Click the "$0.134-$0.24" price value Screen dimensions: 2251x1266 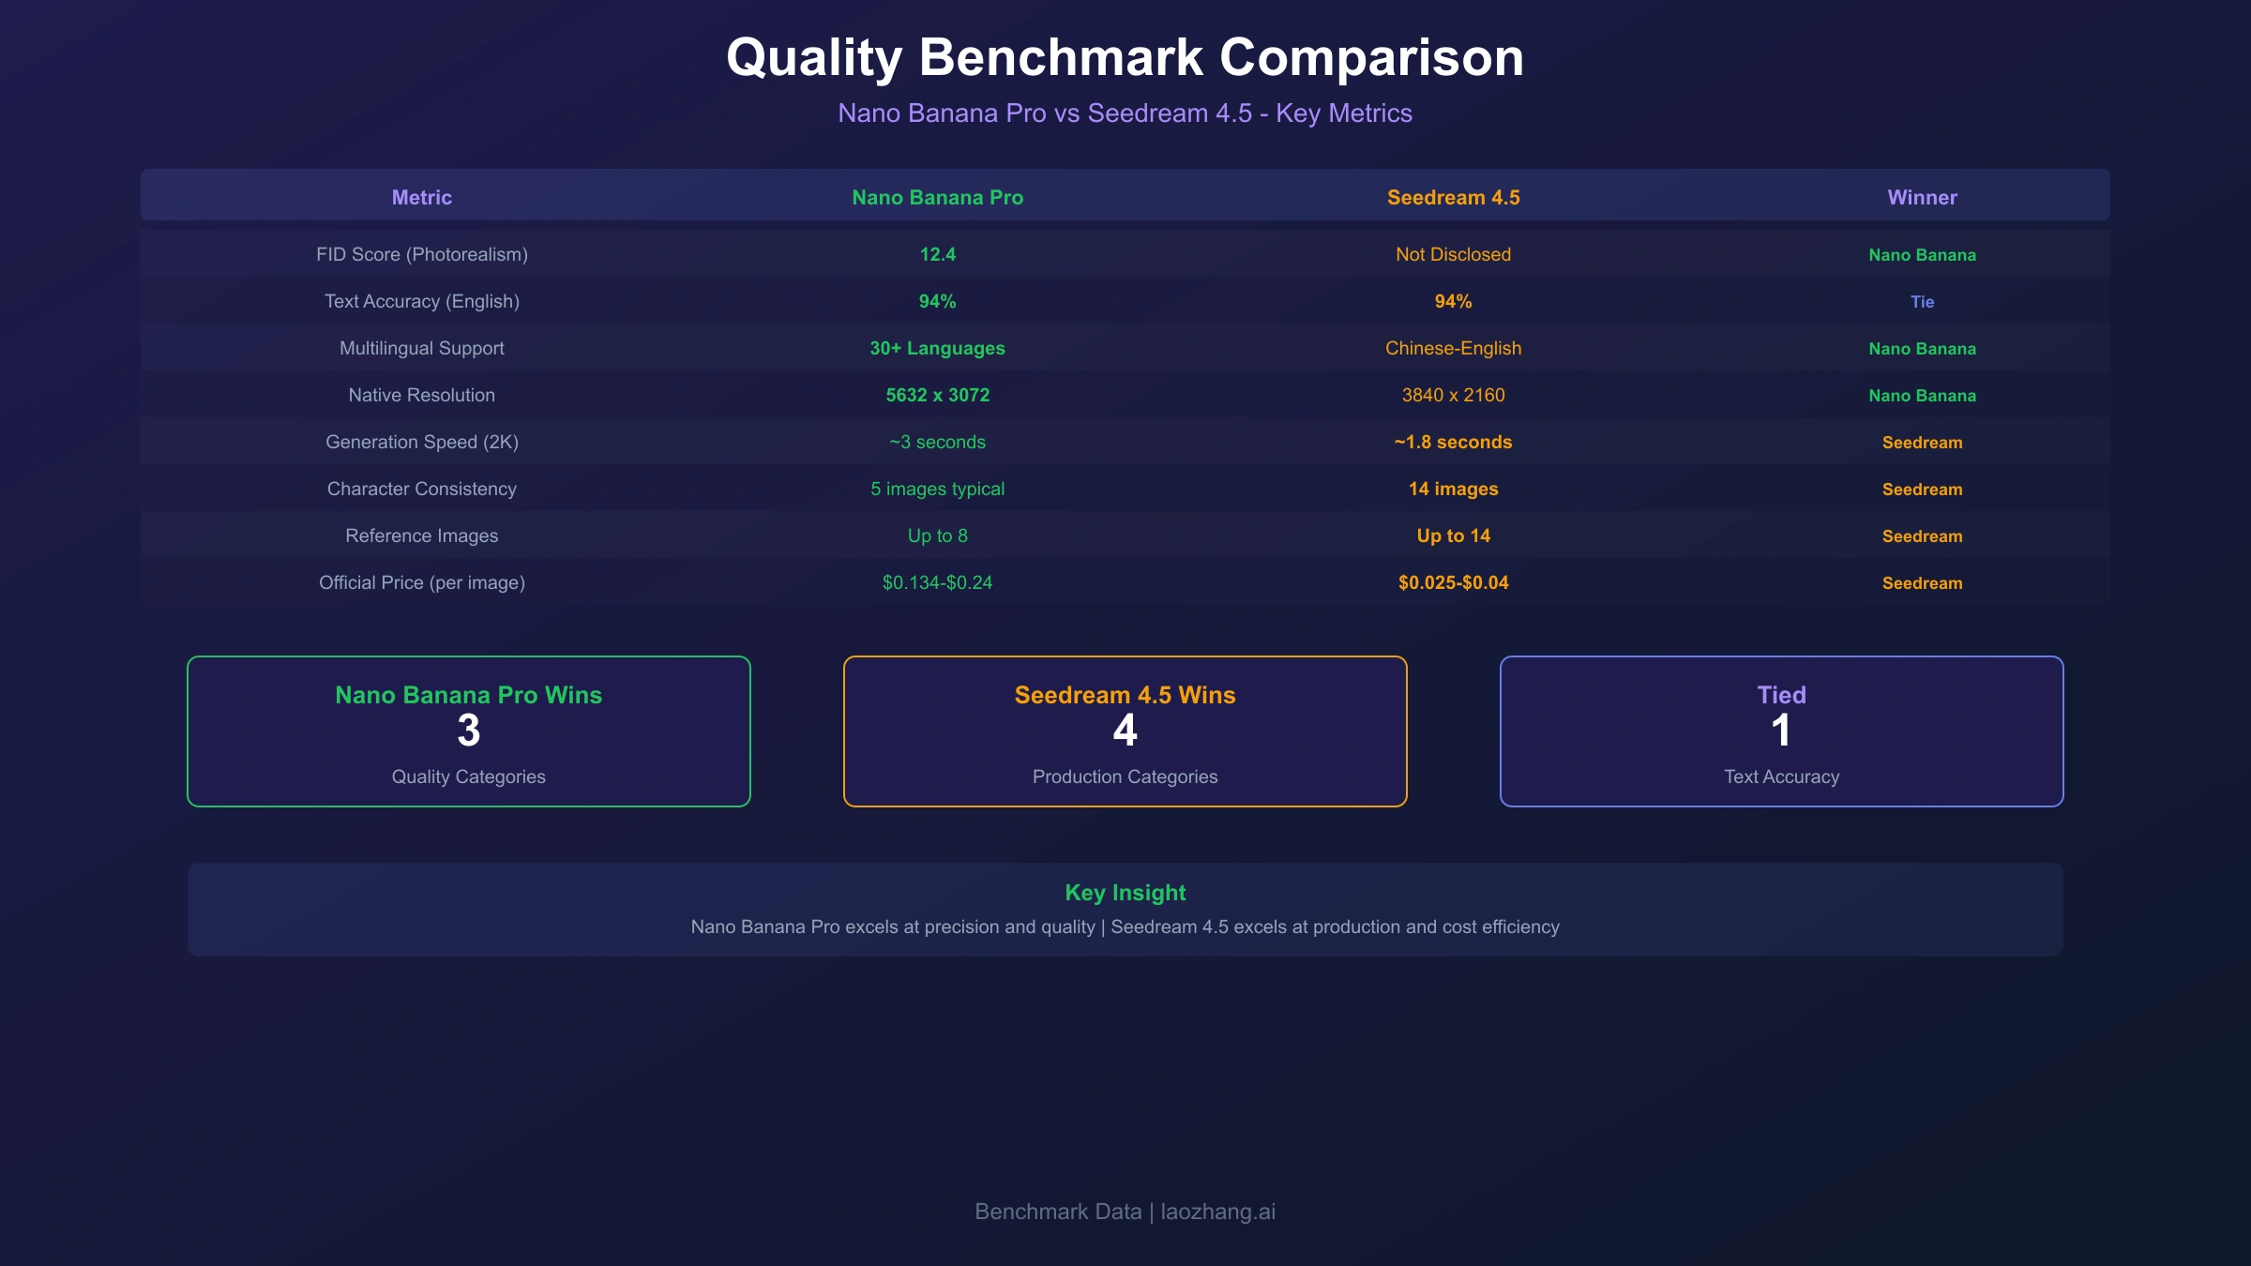938,582
